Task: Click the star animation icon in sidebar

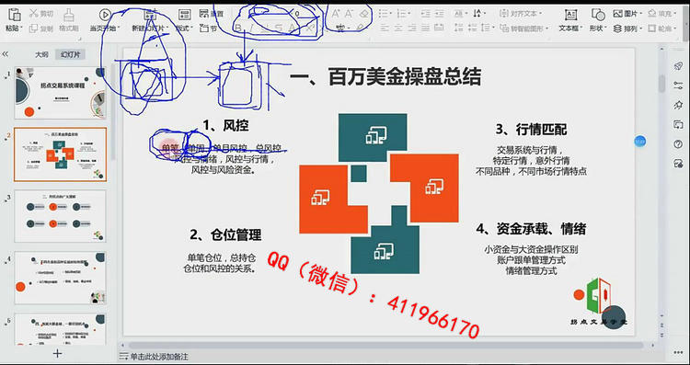Action: (678, 105)
